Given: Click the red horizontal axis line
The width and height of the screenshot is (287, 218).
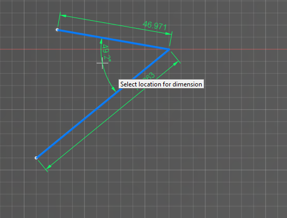Looking at the screenshot, I should 229,49.
